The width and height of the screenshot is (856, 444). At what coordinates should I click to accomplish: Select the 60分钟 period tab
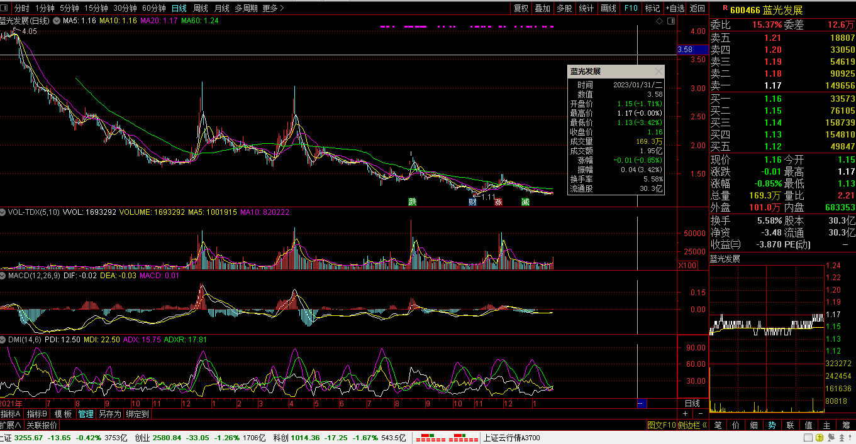(154, 8)
